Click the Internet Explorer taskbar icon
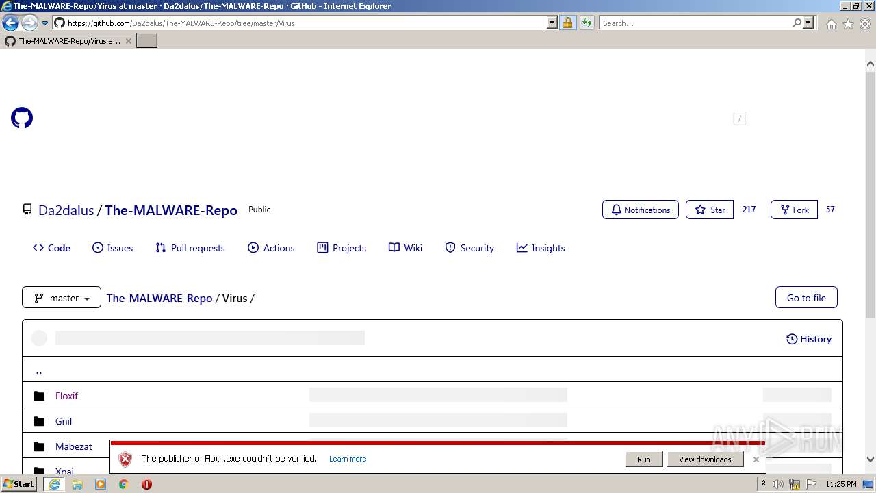 click(54, 484)
